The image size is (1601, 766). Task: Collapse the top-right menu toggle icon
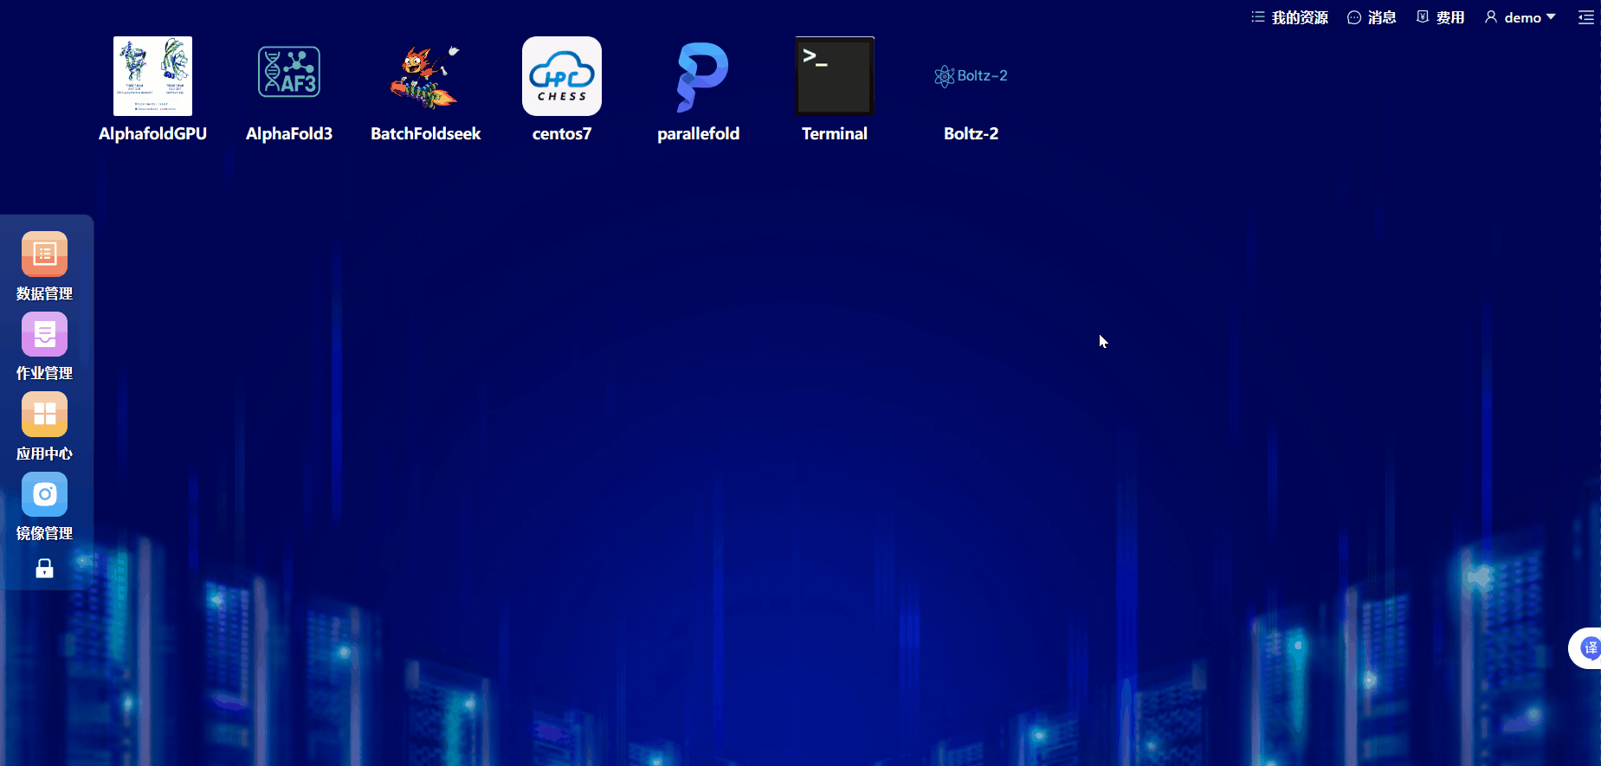pos(1585,17)
